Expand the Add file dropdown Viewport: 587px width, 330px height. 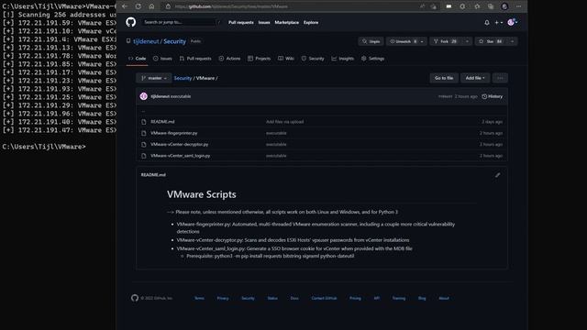(x=475, y=78)
